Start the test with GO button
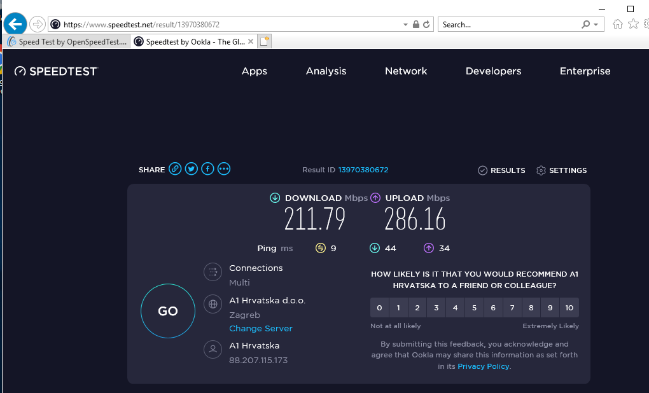This screenshot has height=393, width=649. [167, 311]
